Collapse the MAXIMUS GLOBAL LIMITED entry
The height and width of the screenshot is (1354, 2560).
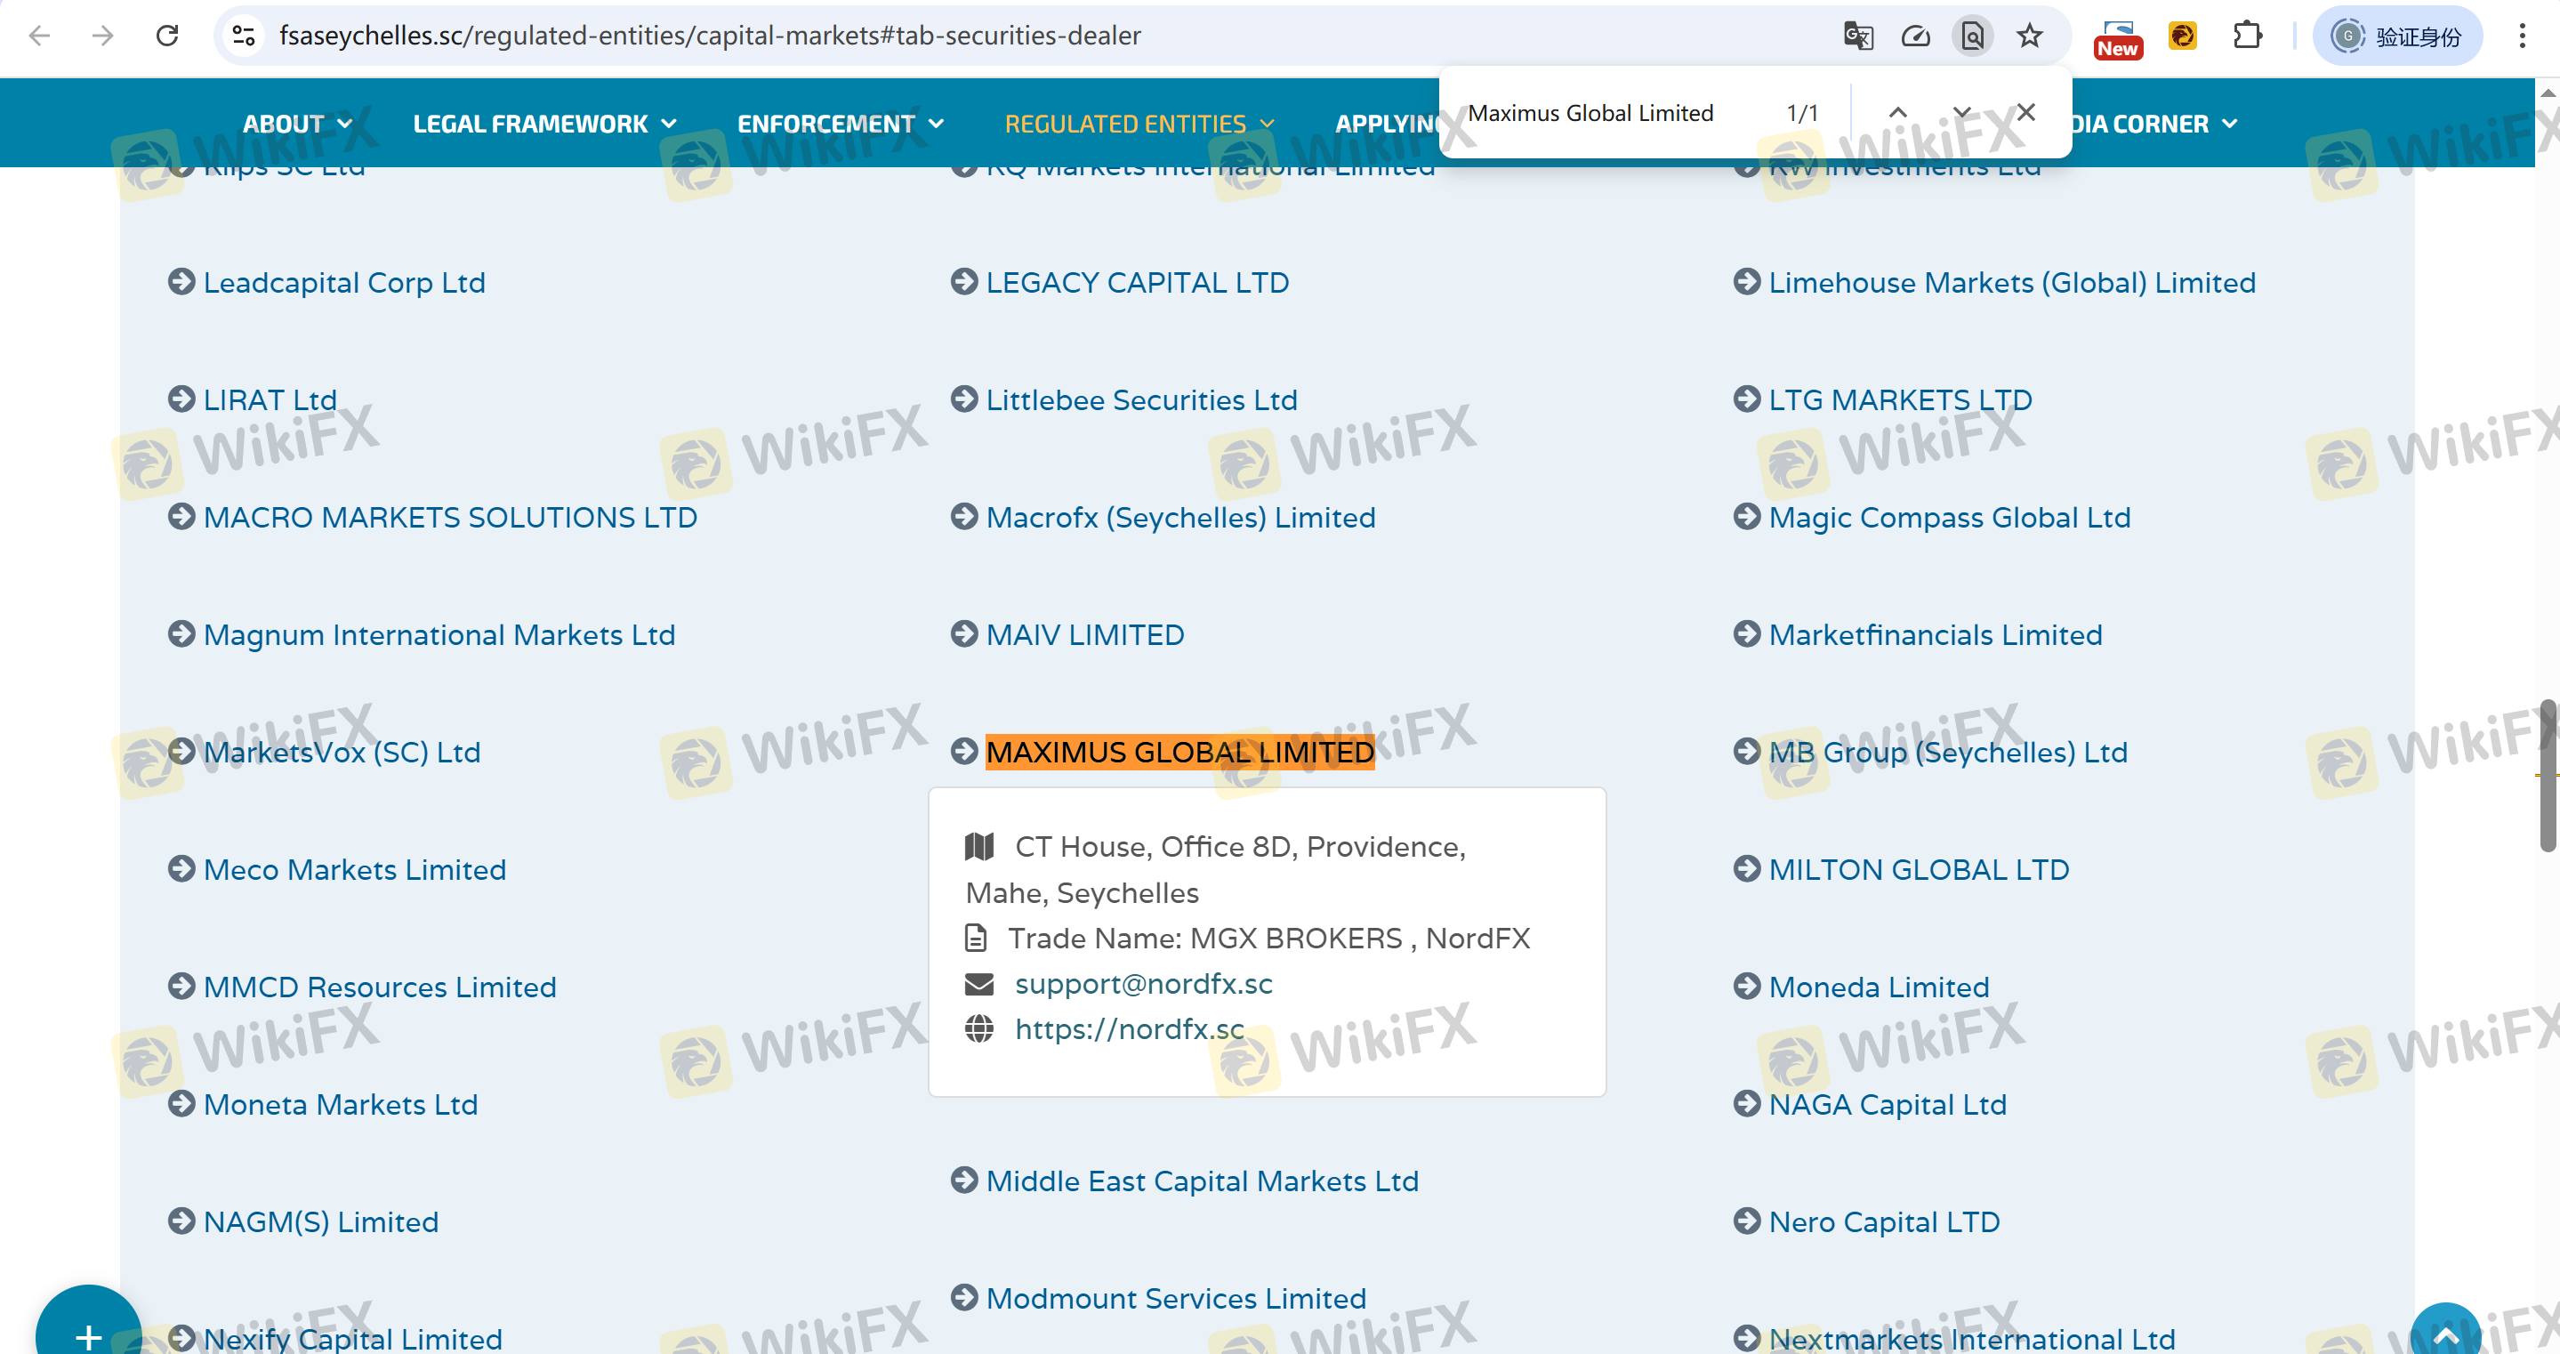[1179, 753]
